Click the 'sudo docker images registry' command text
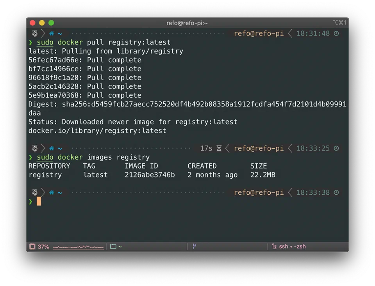This screenshot has width=375, height=286. pos(93,157)
